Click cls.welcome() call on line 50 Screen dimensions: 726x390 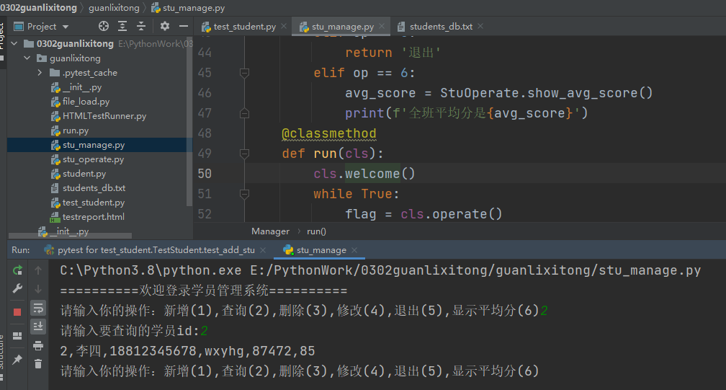(364, 174)
